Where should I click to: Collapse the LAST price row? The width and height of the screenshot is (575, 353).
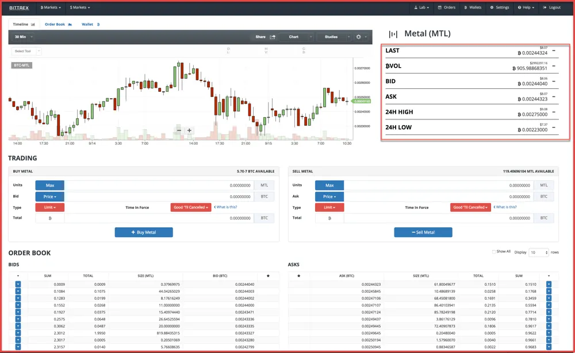tap(554, 51)
